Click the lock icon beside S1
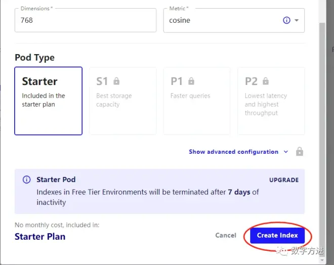This screenshot has height=265, width=334. click(116, 81)
